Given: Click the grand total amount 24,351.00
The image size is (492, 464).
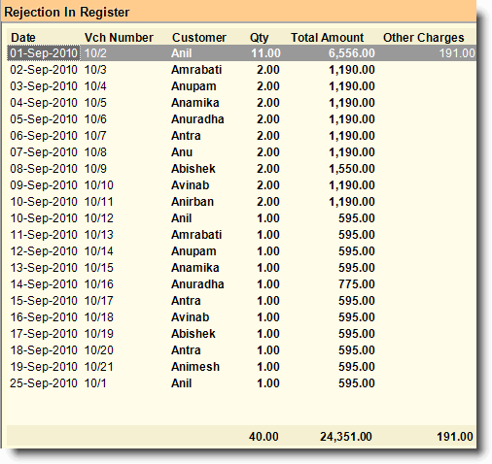Looking at the screenshot, I should point(346,437).
